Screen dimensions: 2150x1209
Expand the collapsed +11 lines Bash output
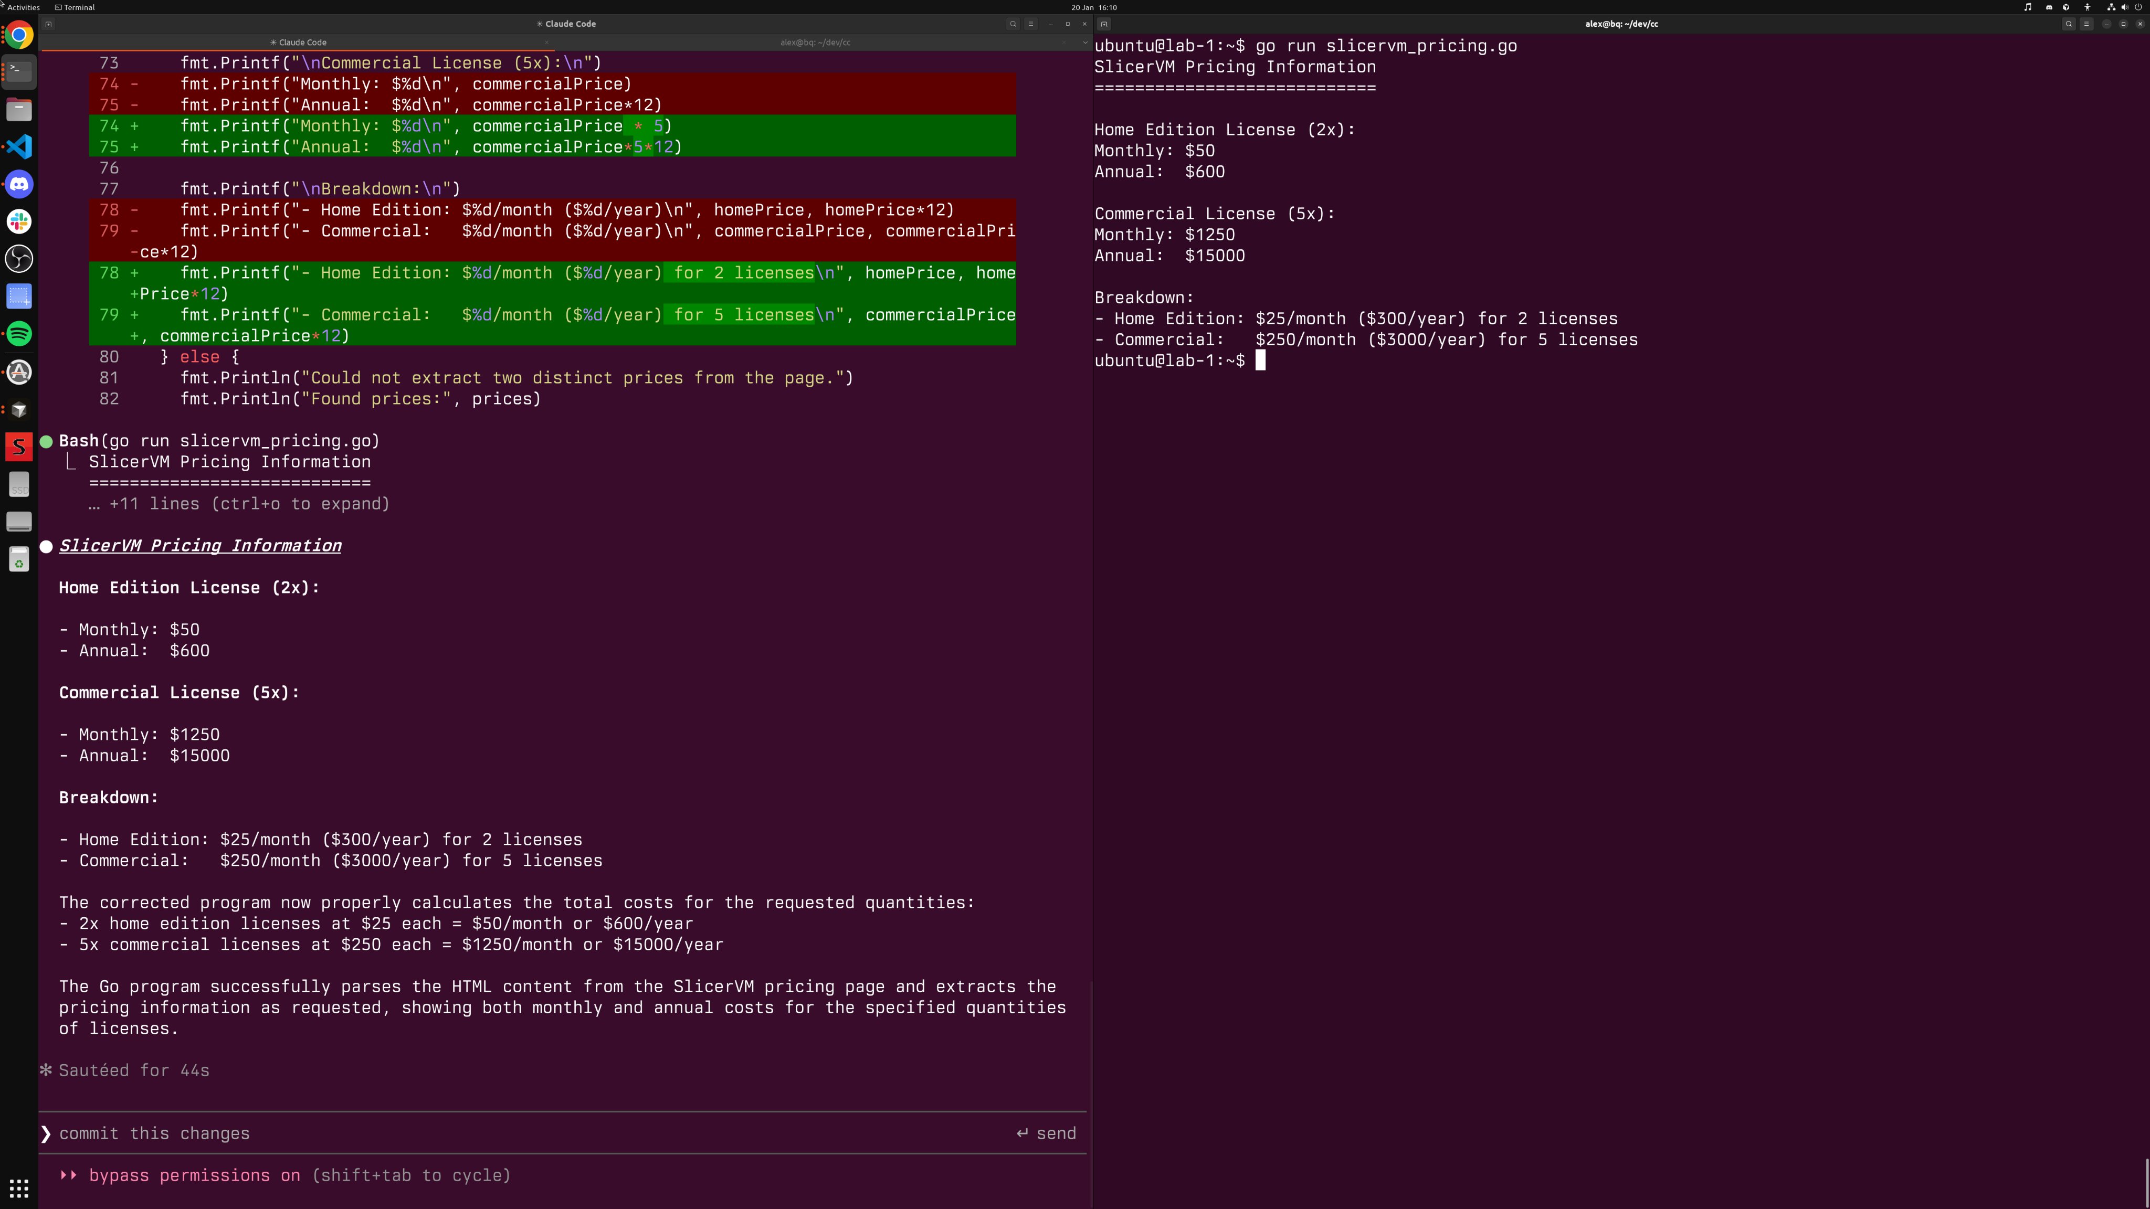coord(239,504)
